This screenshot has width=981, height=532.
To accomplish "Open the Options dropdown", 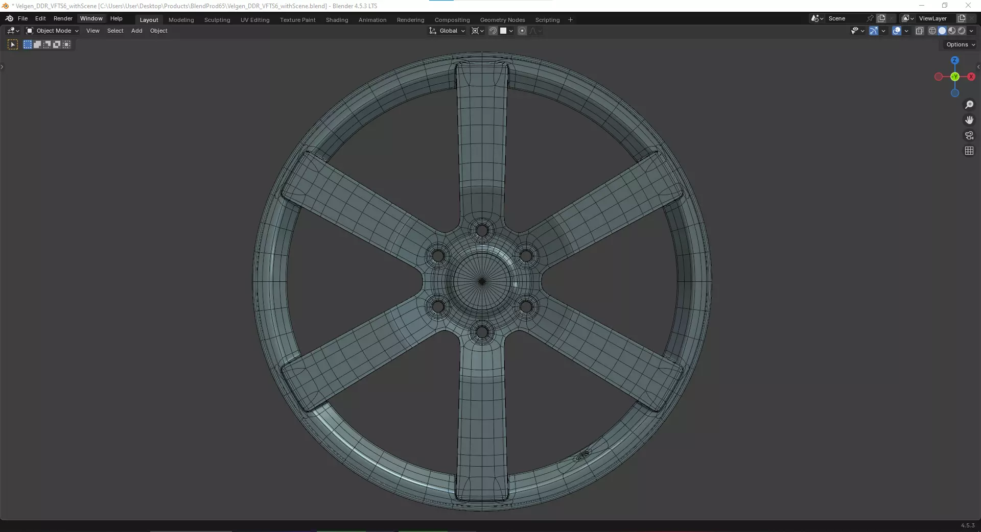I will pos(961,44).
